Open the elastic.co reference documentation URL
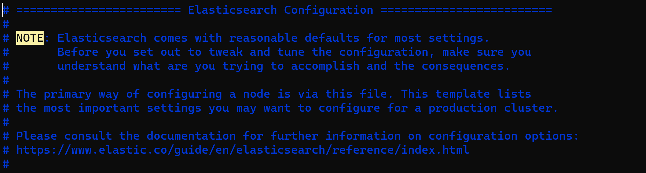The image size is (646, 173). 243,150
